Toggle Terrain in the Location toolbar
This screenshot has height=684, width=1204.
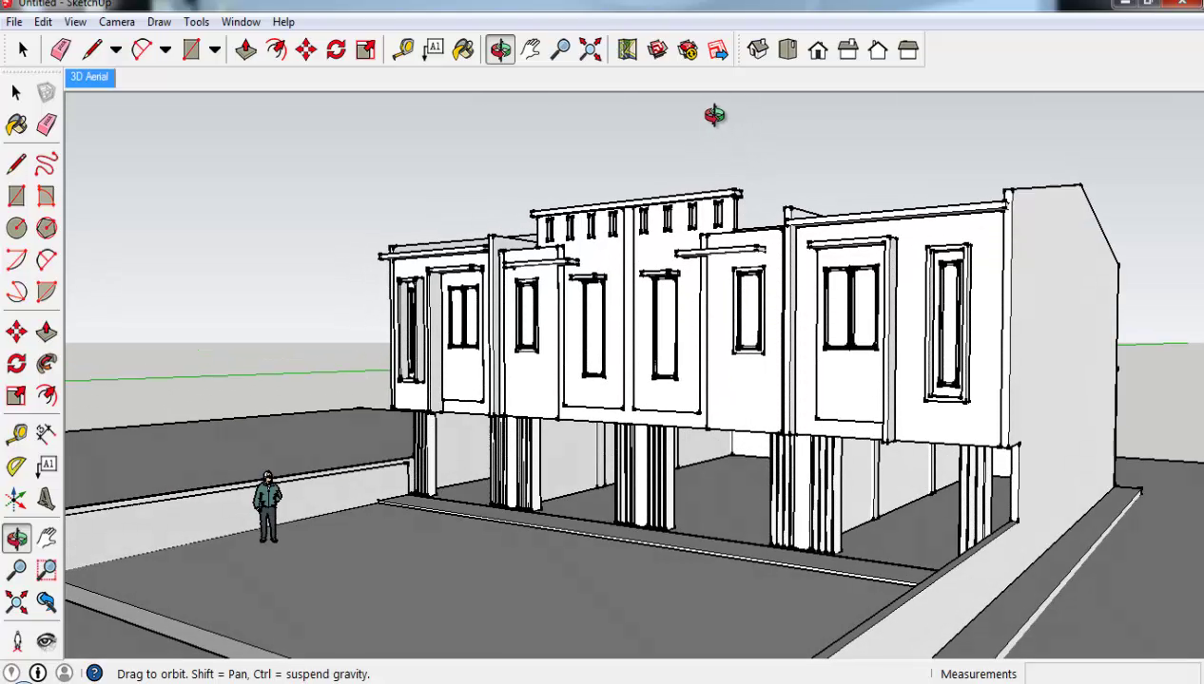[657, 49]
